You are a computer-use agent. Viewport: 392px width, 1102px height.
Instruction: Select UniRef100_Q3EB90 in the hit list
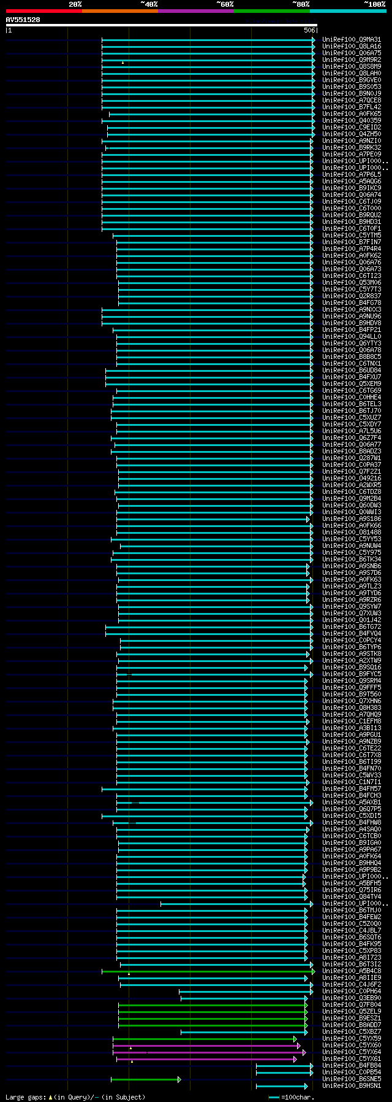pyautogui.click(x=352, y=998)
